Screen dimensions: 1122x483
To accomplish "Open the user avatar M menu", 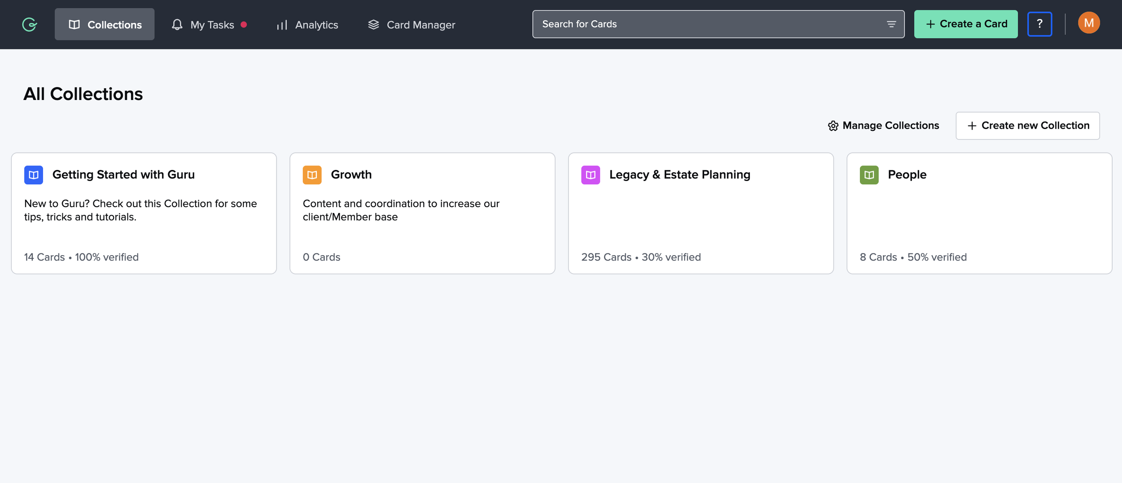I will (x=1089, y=23).
